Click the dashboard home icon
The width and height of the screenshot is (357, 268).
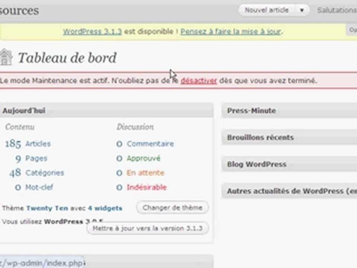(6, 57)
